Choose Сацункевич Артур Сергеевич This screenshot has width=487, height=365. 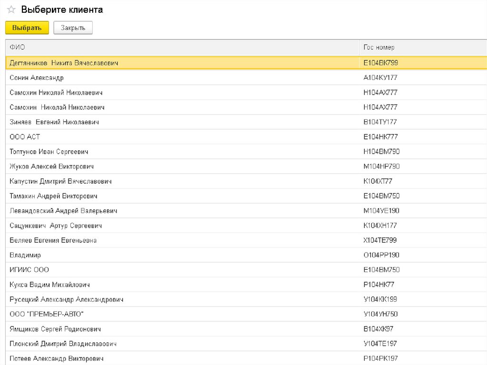click(56, 226)
